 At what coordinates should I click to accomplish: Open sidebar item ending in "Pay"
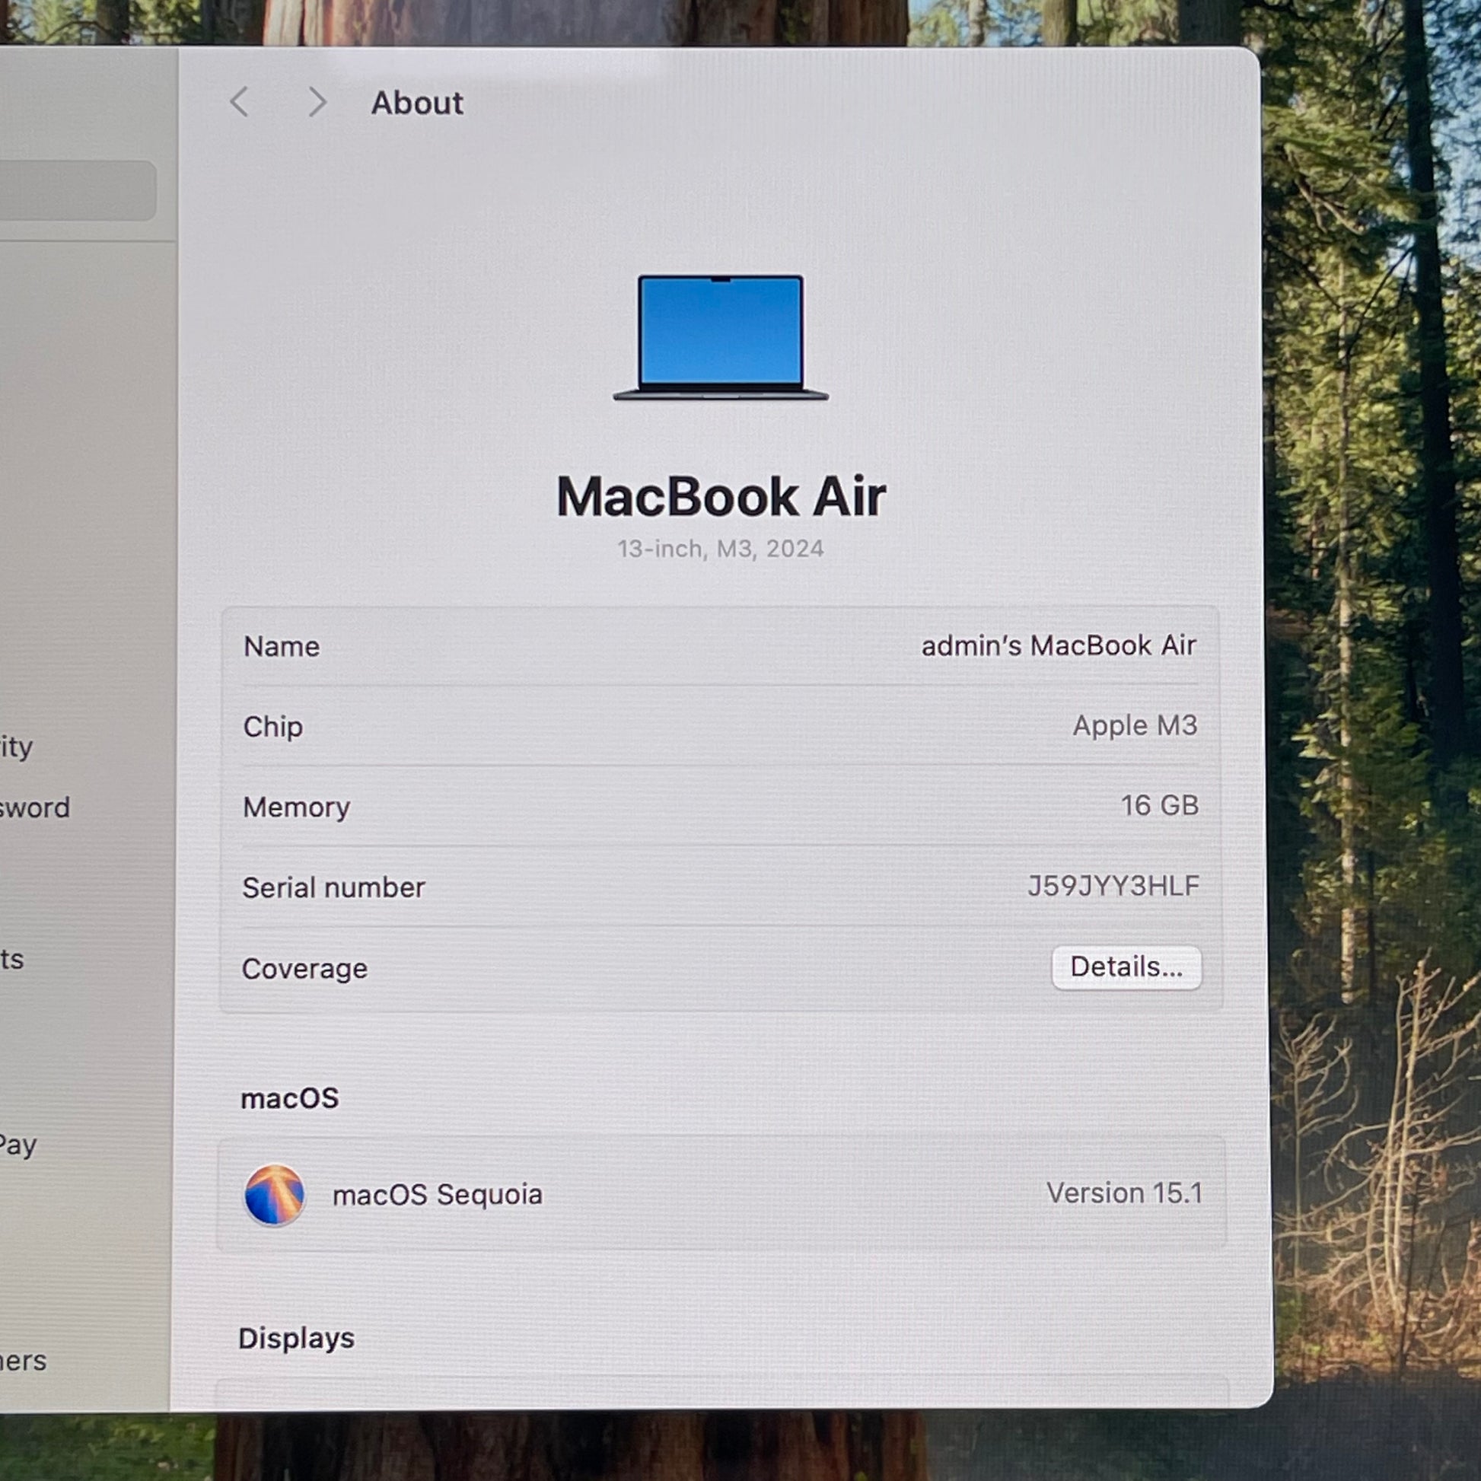(x=18, y=1145)
